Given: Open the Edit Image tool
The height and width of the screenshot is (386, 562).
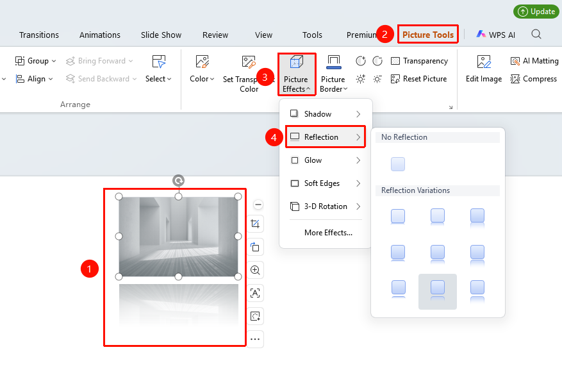Looking at the screenshot, I should 484,69.
